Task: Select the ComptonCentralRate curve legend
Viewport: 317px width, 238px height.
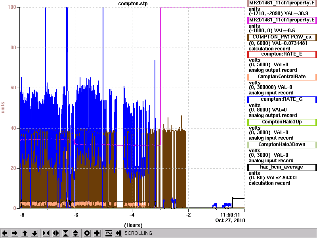Action: (x=282, y=77)
